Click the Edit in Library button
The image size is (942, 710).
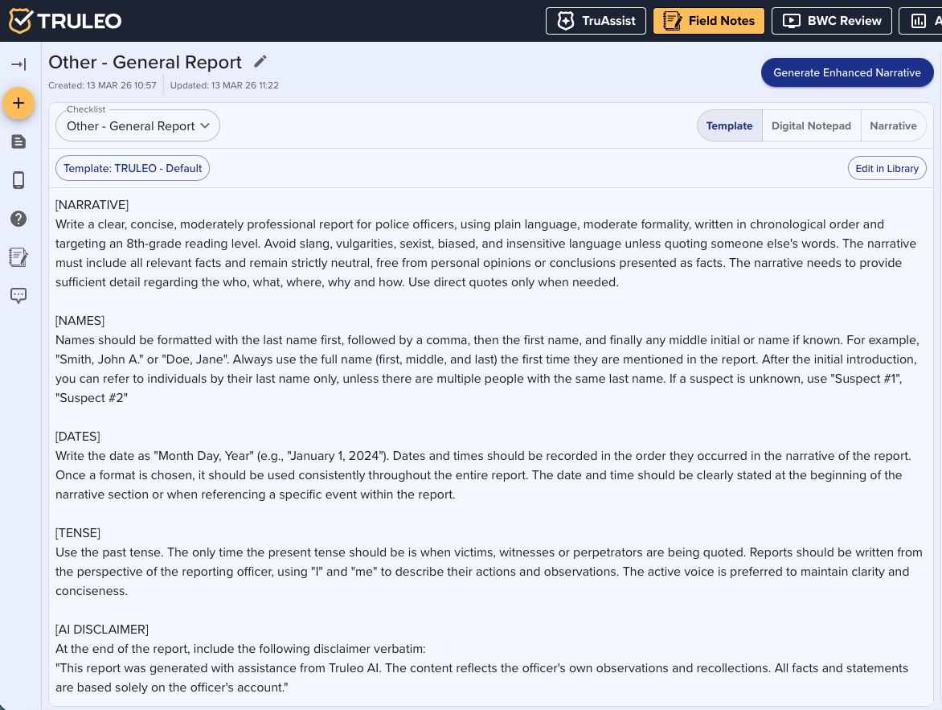coord(887,169)
